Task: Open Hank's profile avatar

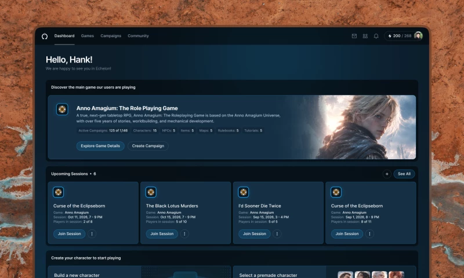Action: [x=418, y=36]
